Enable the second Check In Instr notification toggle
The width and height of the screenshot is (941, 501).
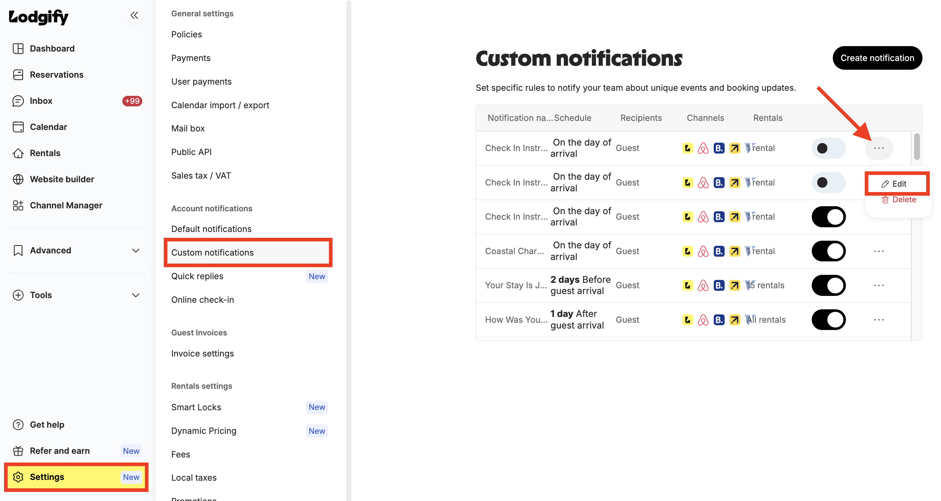[x=828, y=182]
